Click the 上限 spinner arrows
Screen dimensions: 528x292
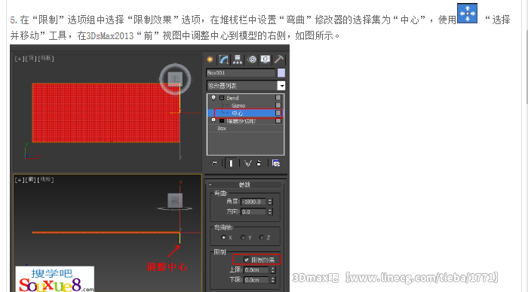pos(273,270)
